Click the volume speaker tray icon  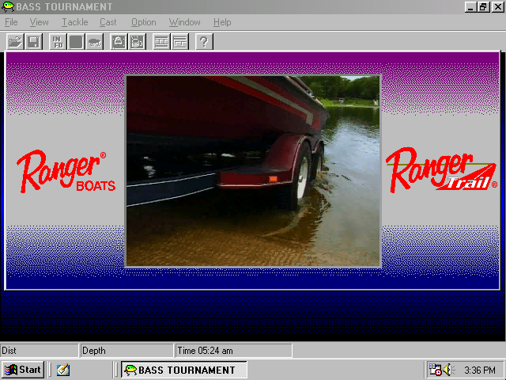(448, 370)
